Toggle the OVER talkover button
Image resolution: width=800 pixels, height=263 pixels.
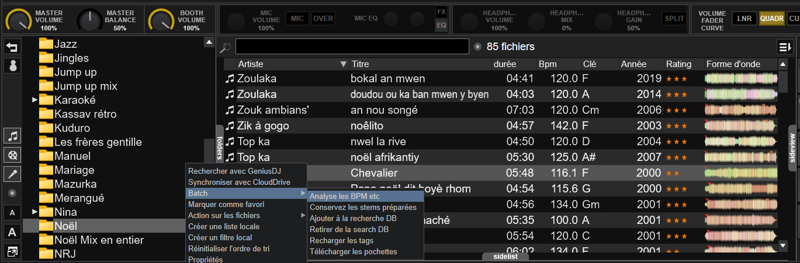pyautogui.click(x=323, y=19)
